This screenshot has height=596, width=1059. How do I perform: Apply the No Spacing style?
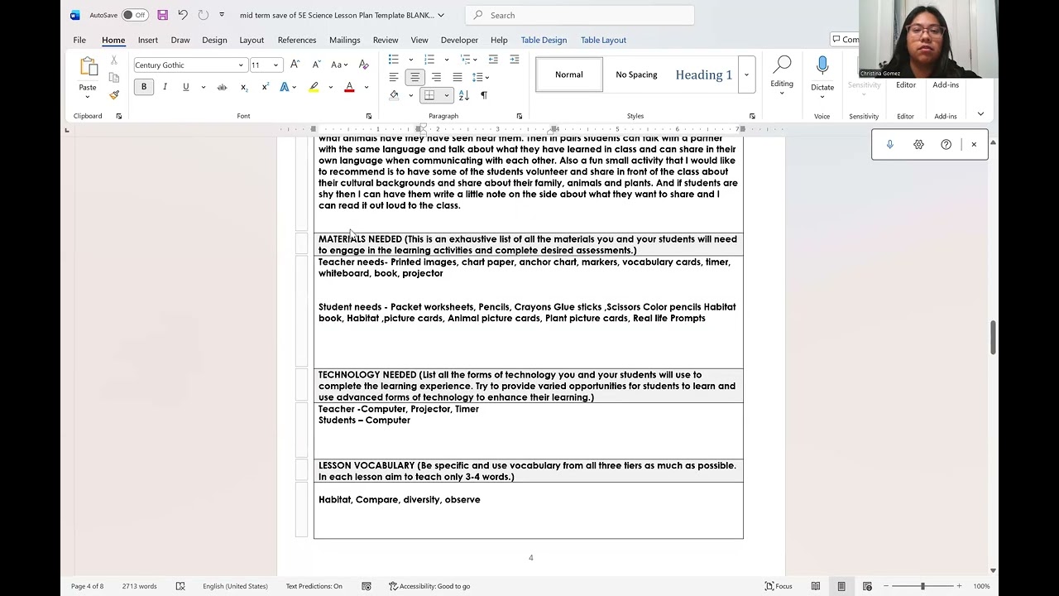pyautogui.click(x=636, y=74)
